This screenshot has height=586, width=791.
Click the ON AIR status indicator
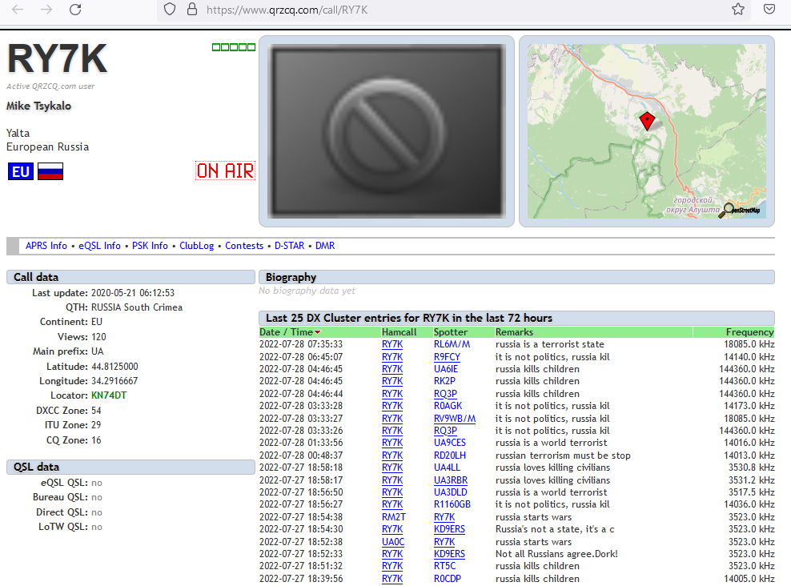pos(225,171)
